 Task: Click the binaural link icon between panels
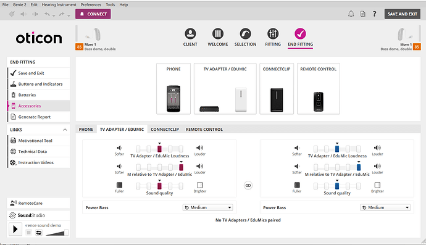248,186
